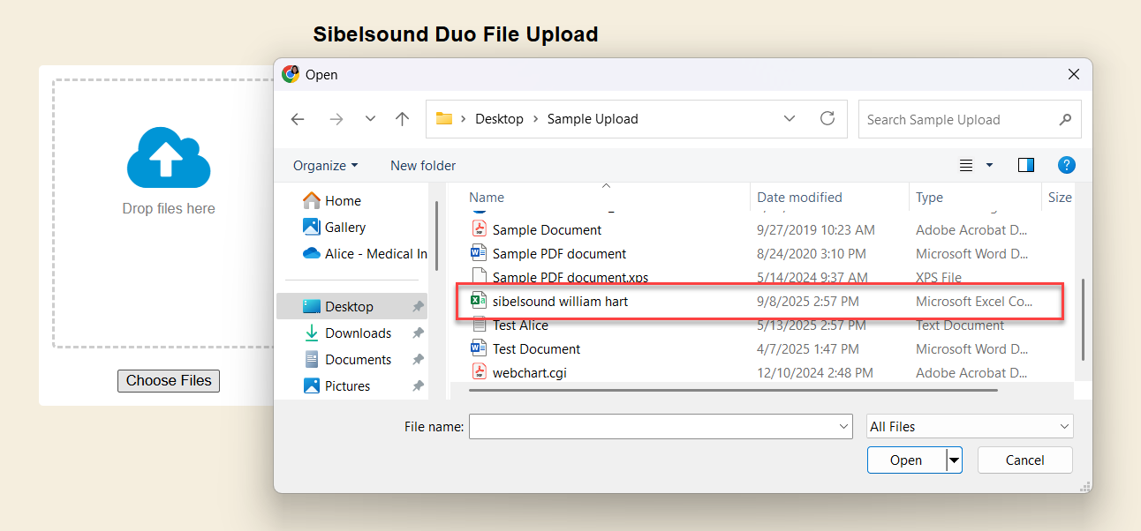Click the File name input field

pos(654,427)
